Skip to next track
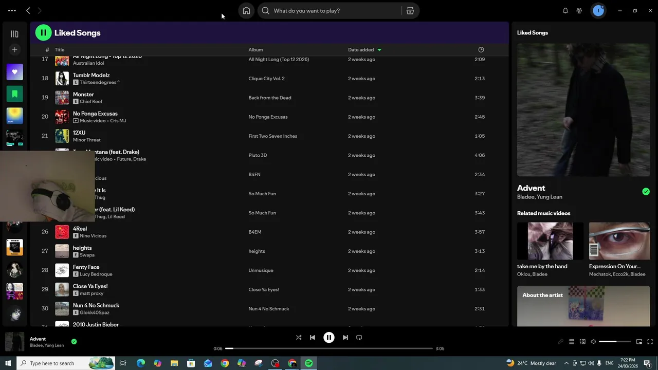Image resolution: width=658 pixels, height=370 pixels. pyautogui.click(x=345, y=338)
